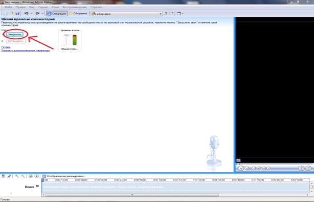Open the Сервис menu
The image size is (314, 202).
(43, 7)
